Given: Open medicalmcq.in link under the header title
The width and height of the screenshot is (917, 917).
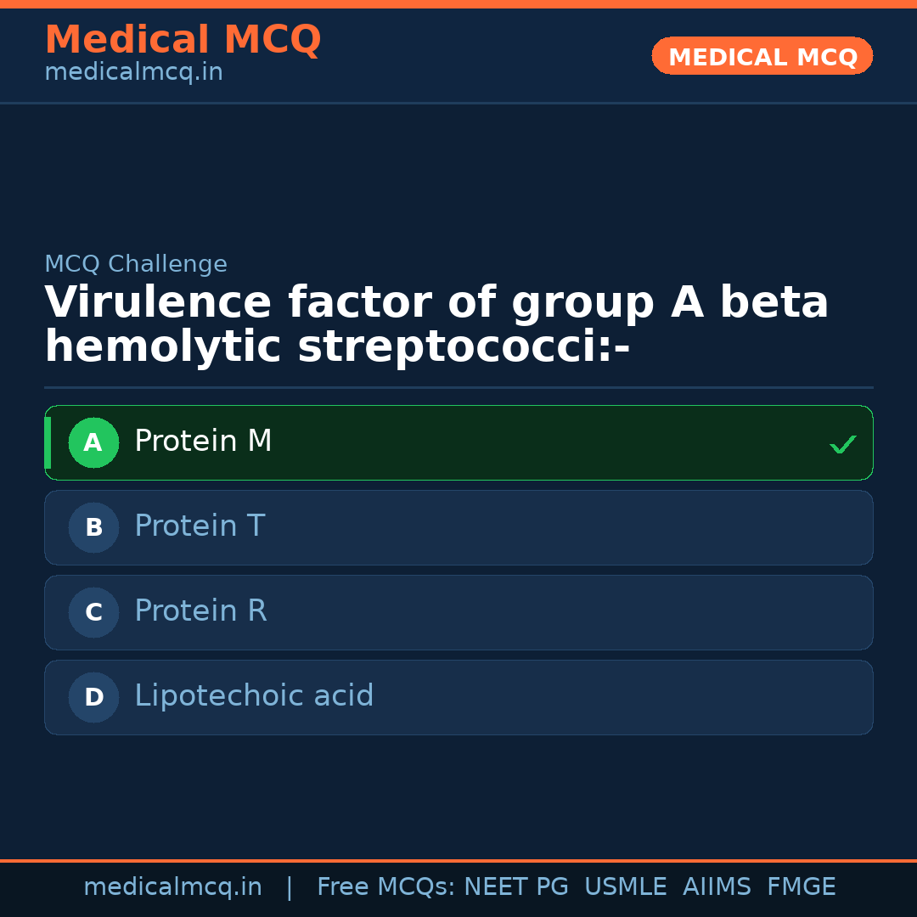Looking at the screenshot, I should pos(133,73).
